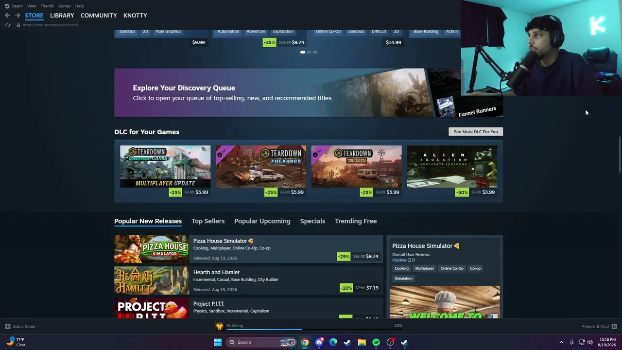
Task: Open the View menu
Action: coord(32,6)
